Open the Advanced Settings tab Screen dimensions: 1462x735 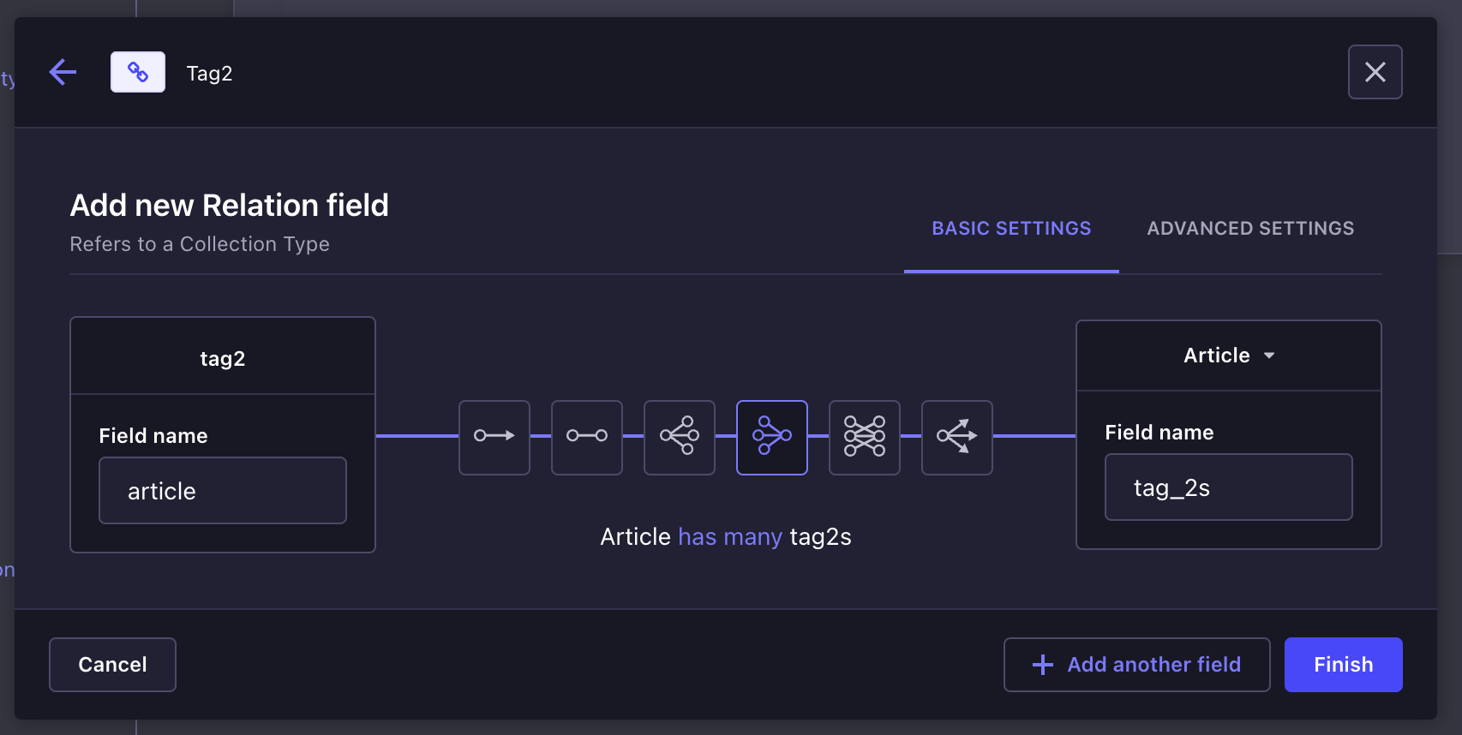1250,229
